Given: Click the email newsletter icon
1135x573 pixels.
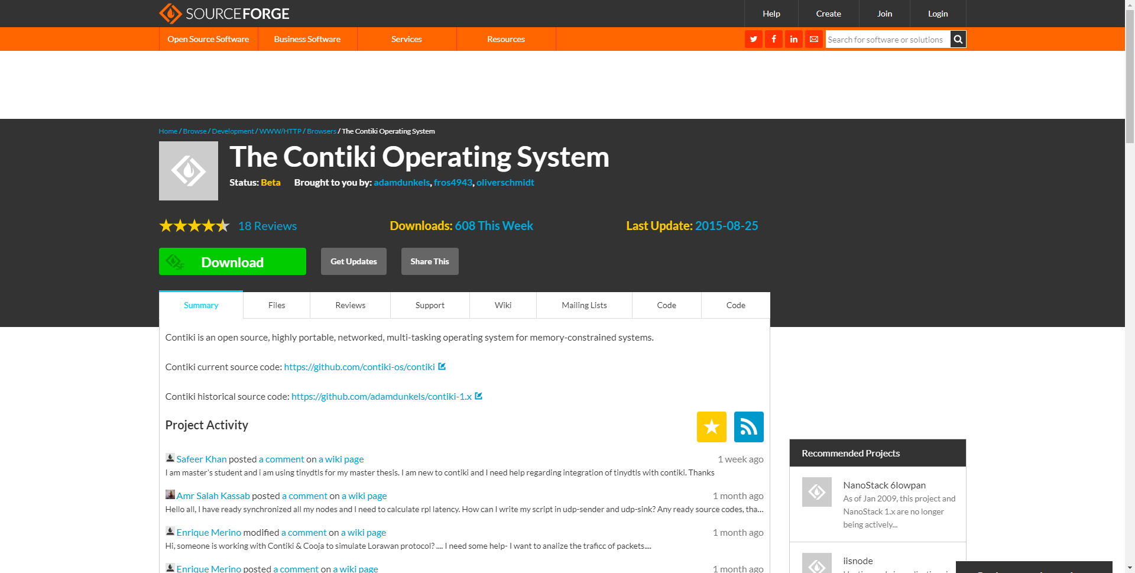Looking at the screenshot, I should (x=814, y=39).
